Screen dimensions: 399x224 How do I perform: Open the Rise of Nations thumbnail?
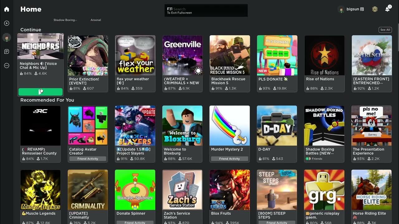pyautogui.click(x=324, y=55)
